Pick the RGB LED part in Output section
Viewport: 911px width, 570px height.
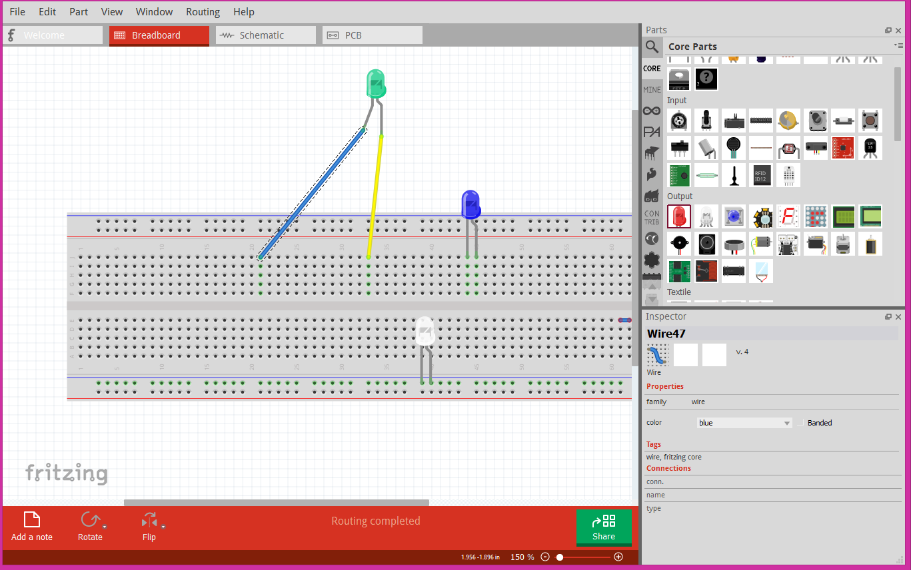(x=706, y=216)
